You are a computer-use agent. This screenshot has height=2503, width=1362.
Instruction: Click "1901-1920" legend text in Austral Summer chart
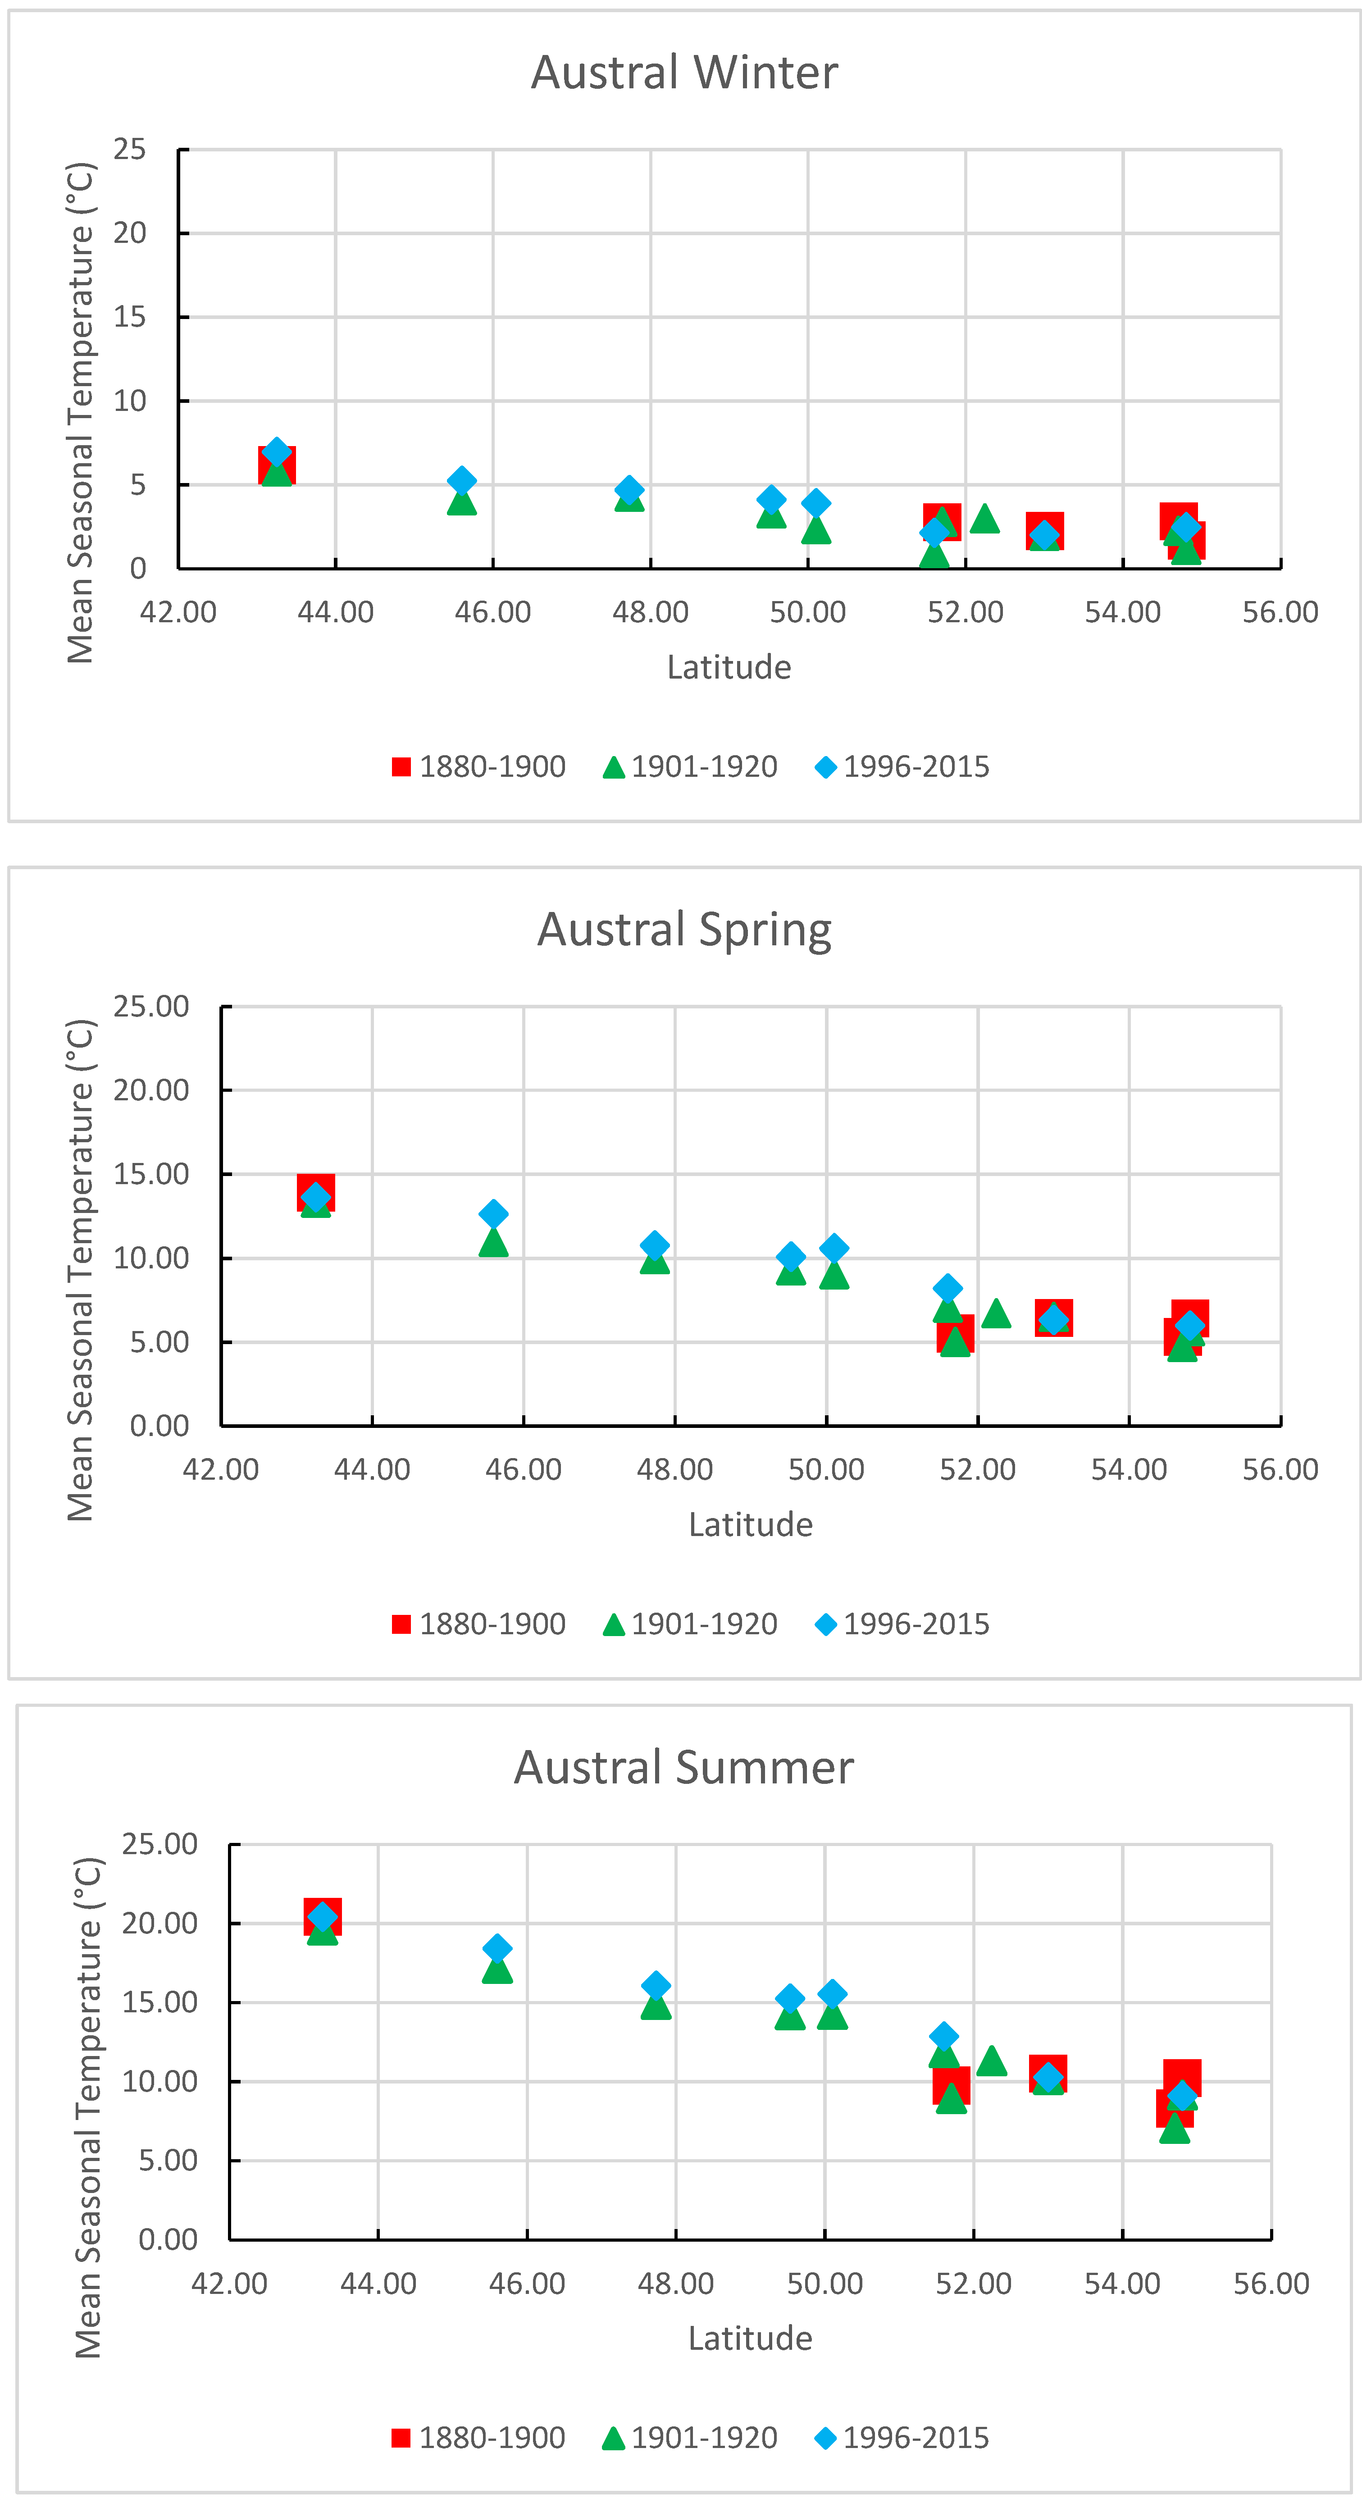(704, 2438)
